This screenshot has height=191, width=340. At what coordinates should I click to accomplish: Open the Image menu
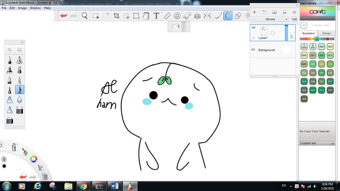[22, 8]
